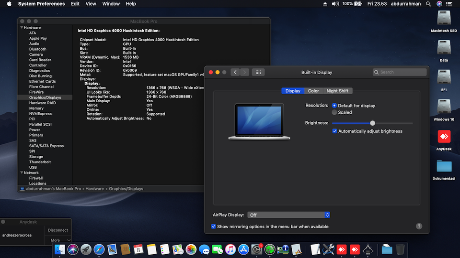Toggle Show mirroring options in menu bar
The height and width of the screenshot is (258, 460).
(x=214, y=226)
